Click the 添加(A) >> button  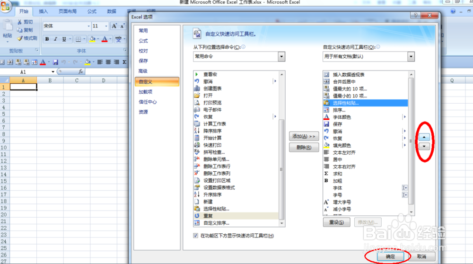pos(304,136)
